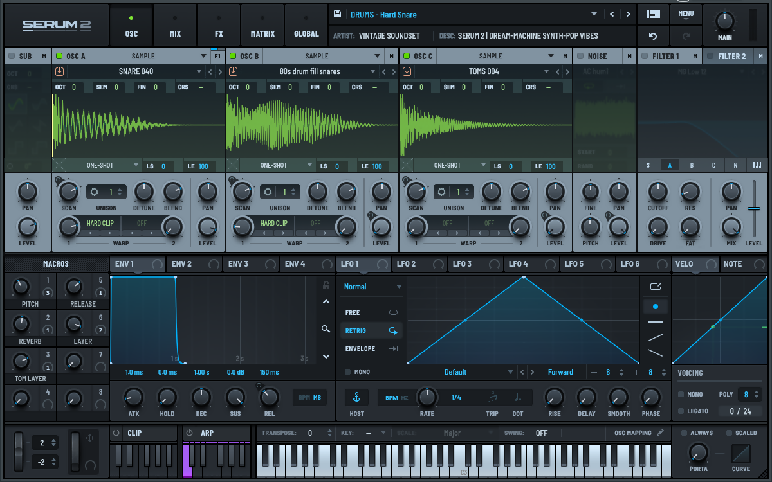The height and width of the screenshot is (482, 772).
Task: Select LFO ENVELOPE trigger mode
Action: (x=371, y=348)
